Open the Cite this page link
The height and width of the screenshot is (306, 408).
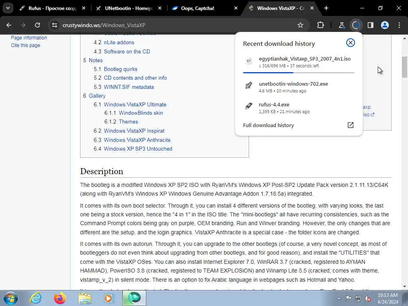(x=25, y=45)
